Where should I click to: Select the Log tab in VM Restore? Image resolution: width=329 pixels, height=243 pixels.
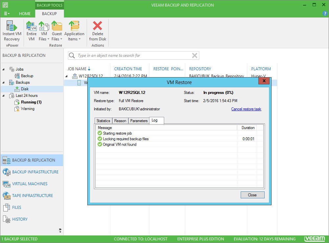pos(157,121)
